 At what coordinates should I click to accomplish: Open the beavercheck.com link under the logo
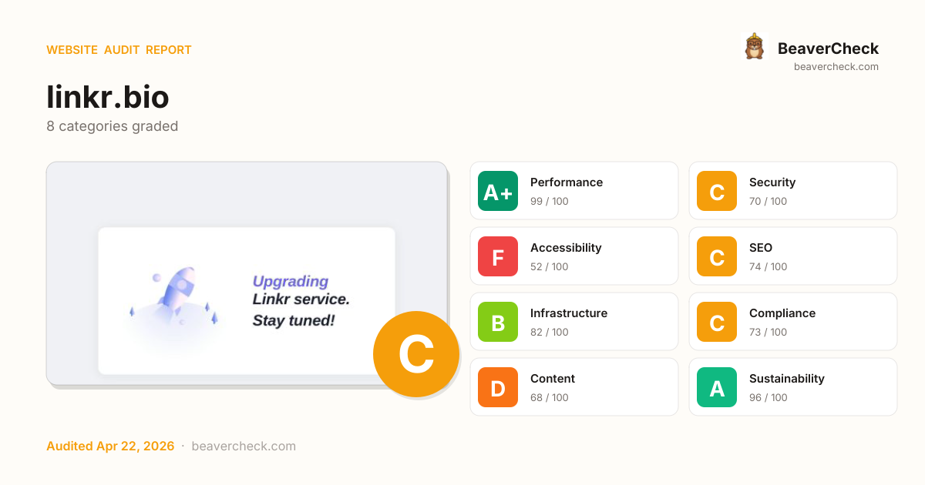point(836,67)
